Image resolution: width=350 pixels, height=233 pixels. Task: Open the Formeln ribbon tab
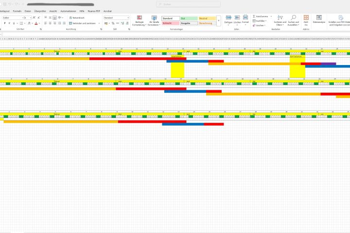(17, 10)
